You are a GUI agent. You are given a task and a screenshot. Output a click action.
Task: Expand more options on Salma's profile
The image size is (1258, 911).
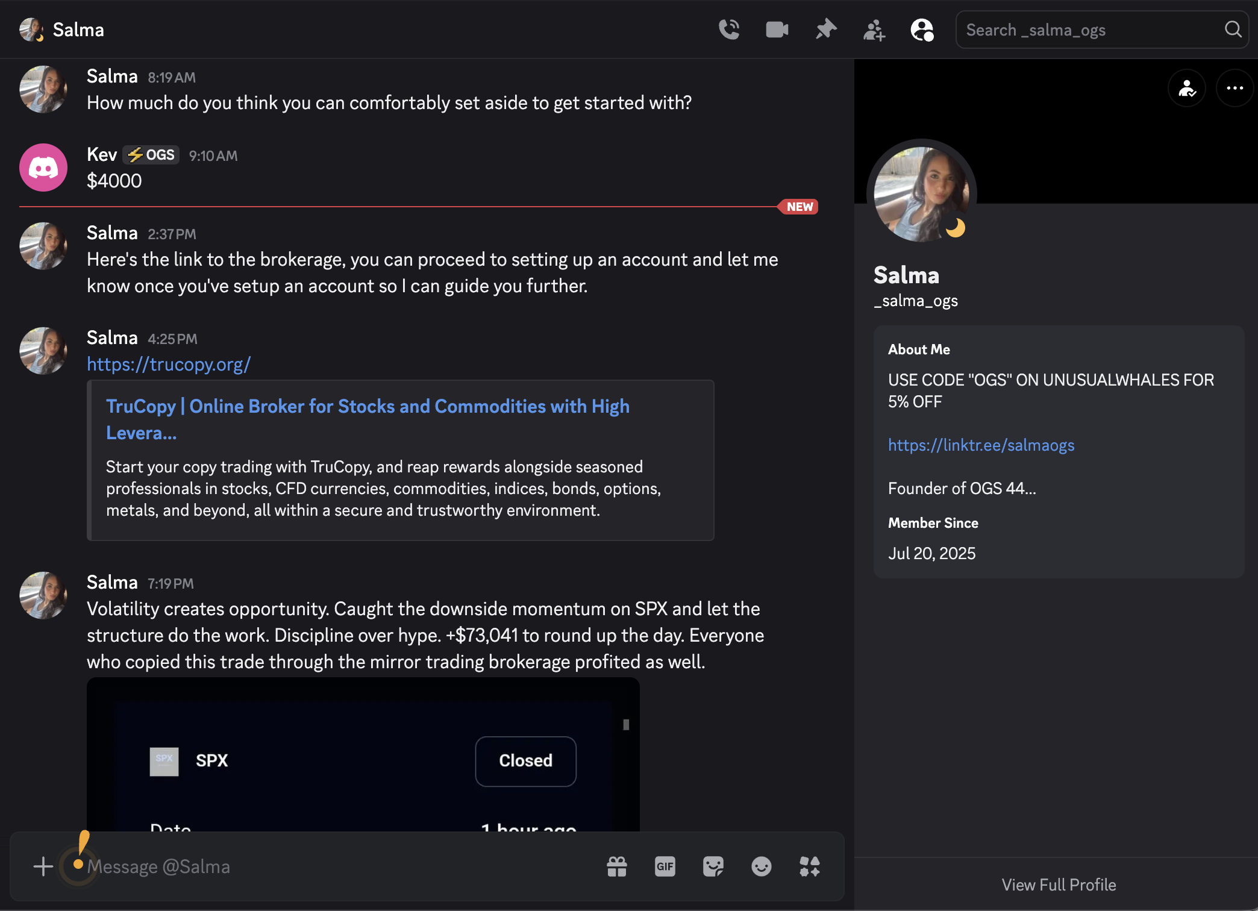[1234, 87]
